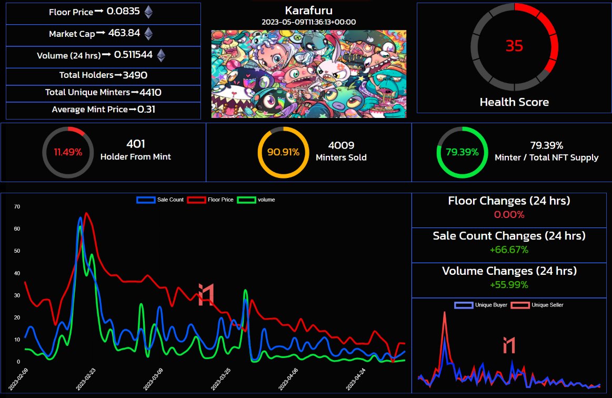This screenshot has height=398, width=612.
Task: Toggle the Sale Count legend in chart
Action: click(160, 200)
